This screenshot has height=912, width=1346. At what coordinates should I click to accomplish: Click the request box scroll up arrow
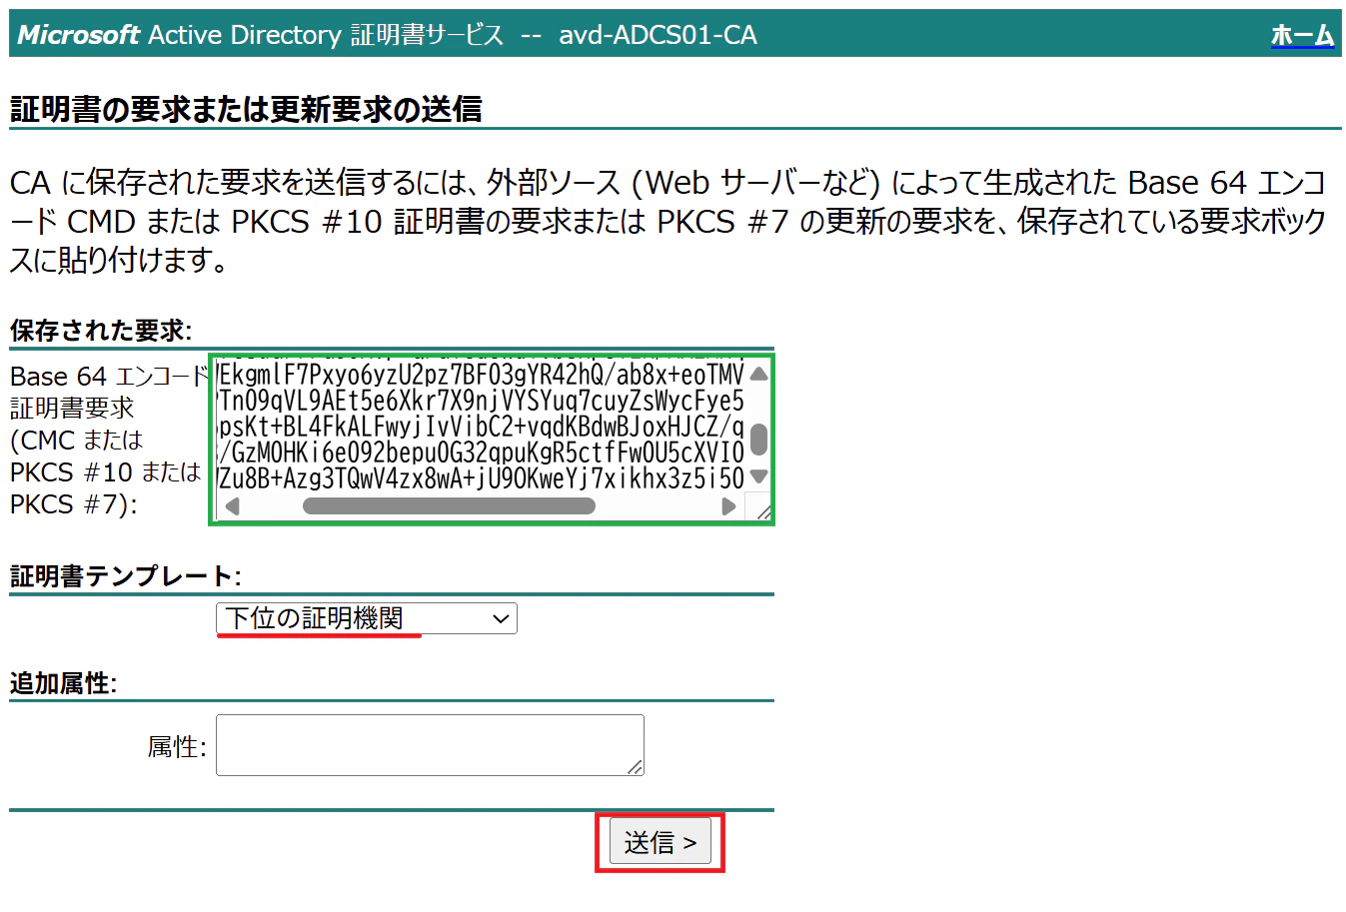[x=758, y=374]
